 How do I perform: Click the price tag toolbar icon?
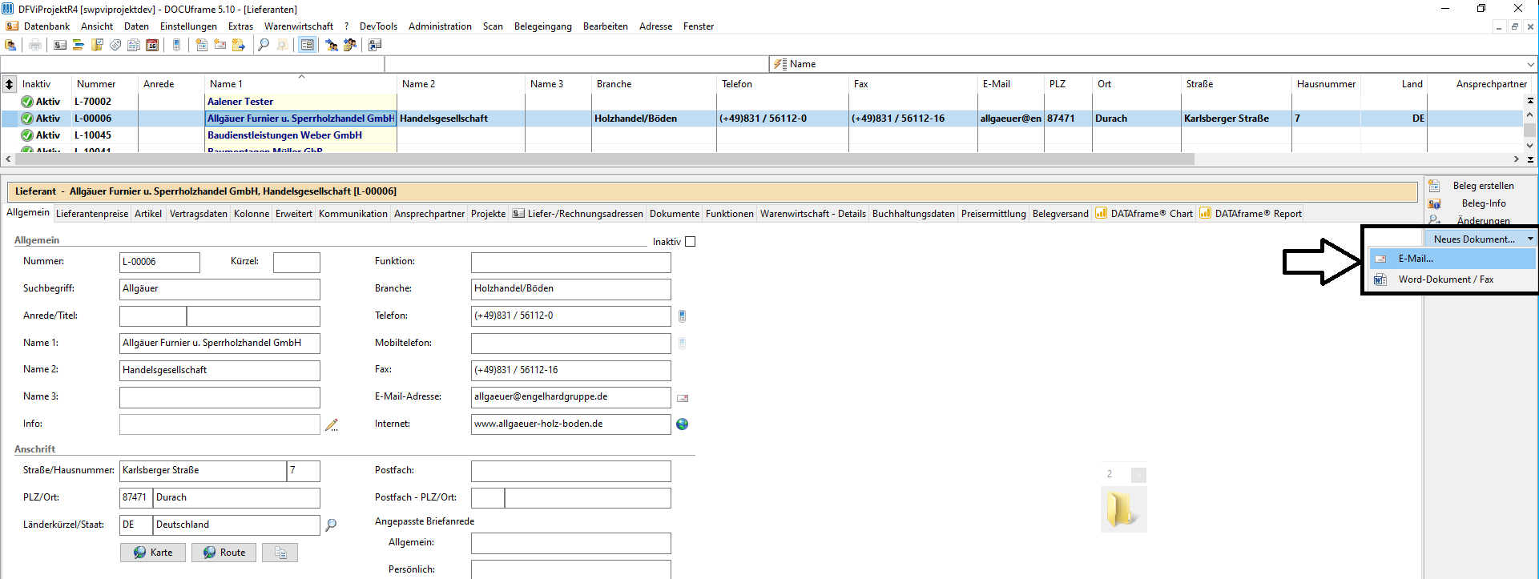click(x=115, y=45)
